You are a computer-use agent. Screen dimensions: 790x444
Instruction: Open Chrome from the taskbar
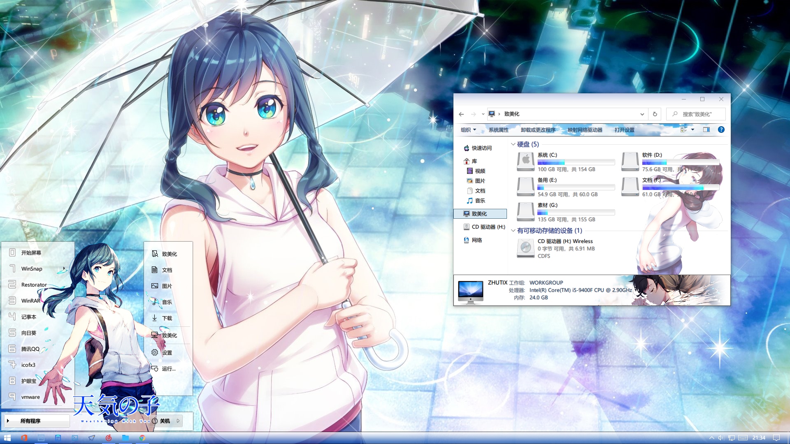pyautogui.click(x=142, y=438)
